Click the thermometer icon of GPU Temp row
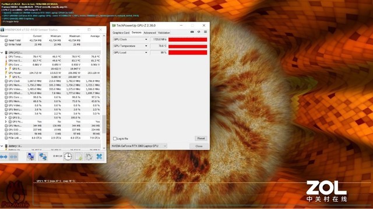Viewport: 373px width, 209px height. click(6, 57)
